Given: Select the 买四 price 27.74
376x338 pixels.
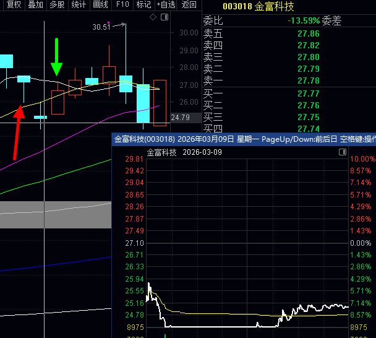Looking at the screenshot, I should (309, 129).
